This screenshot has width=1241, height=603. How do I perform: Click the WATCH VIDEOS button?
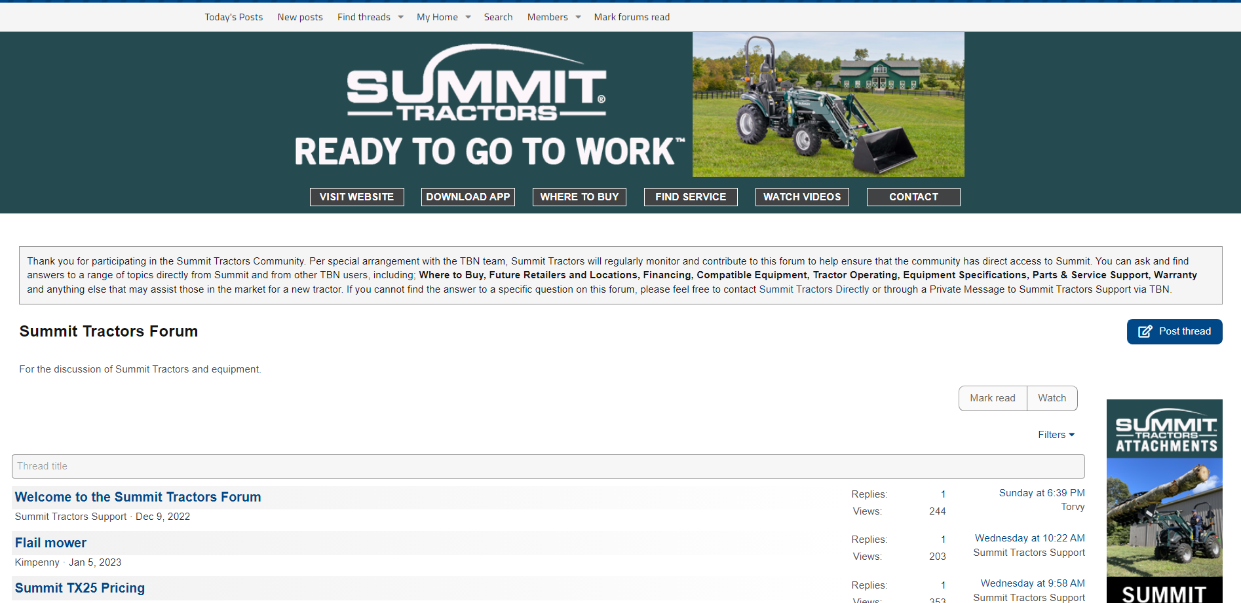click(x=802, y=197)
